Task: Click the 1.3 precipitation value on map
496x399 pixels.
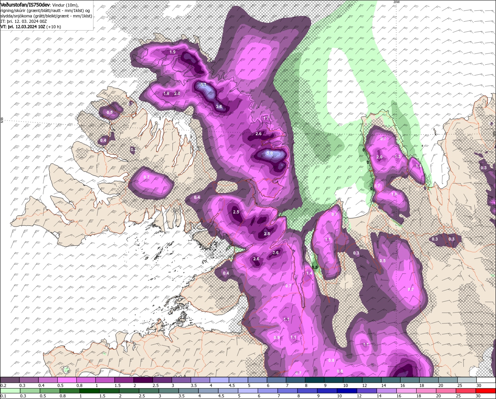Action: pos(398,157)
